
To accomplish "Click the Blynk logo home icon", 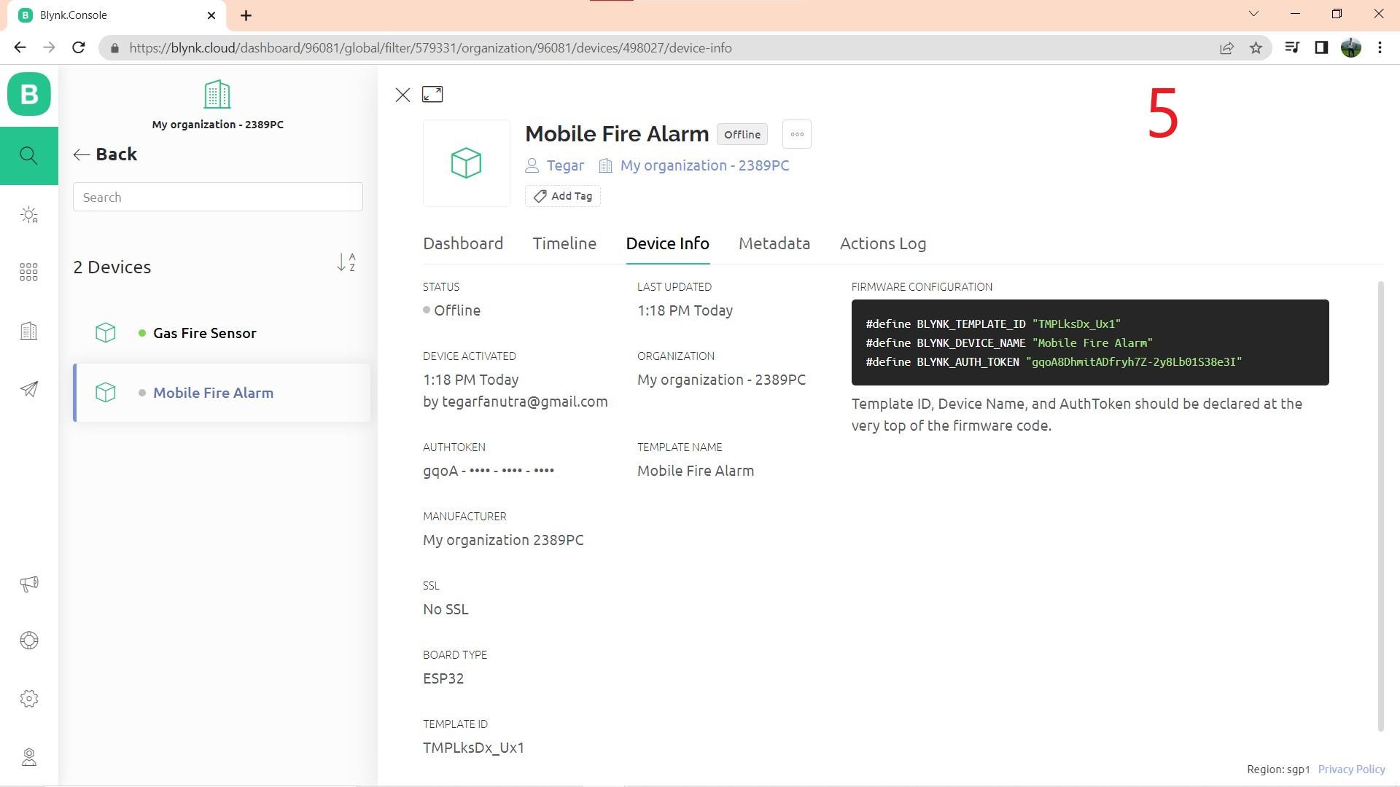I will 29,95.
